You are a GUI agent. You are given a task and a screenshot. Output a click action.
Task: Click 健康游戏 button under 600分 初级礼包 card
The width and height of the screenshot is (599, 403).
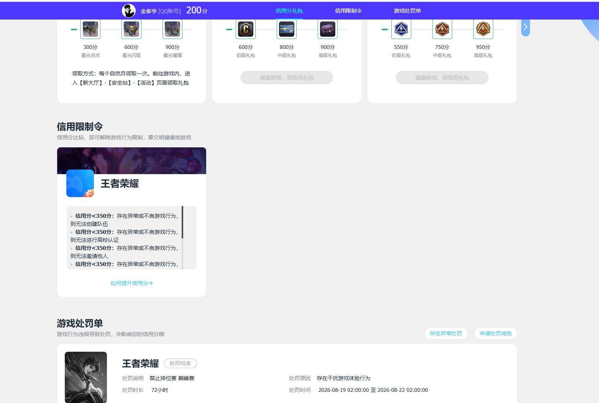click(x=287, y=78)
